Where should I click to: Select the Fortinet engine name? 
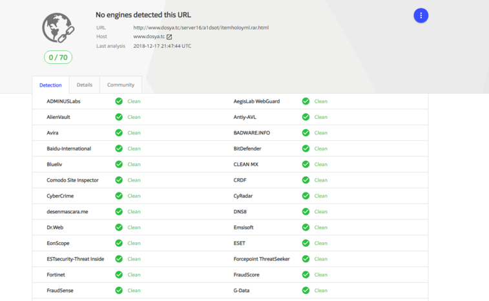[x=56, y=275]
